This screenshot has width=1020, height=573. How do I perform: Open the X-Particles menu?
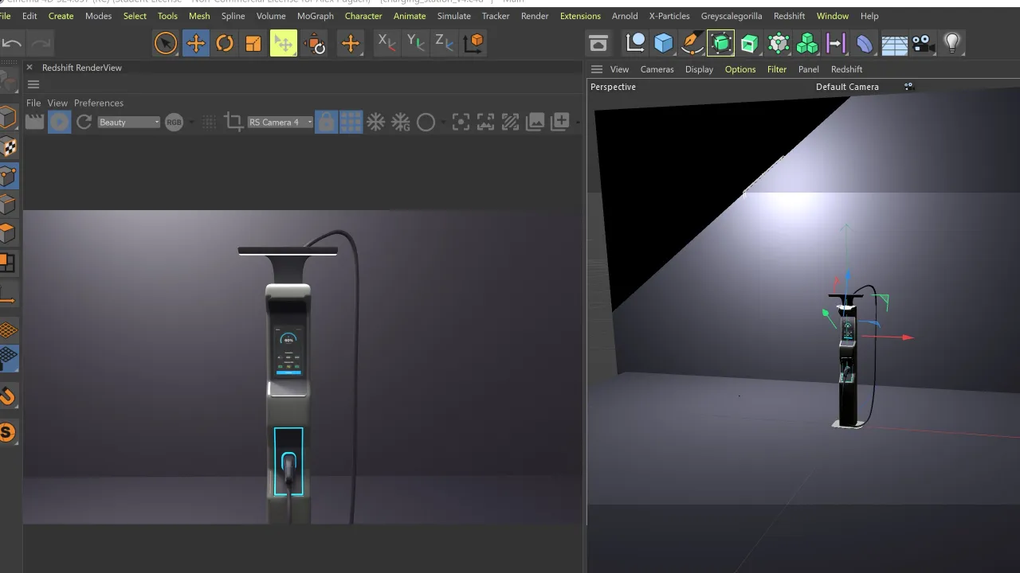pos(669,16)
